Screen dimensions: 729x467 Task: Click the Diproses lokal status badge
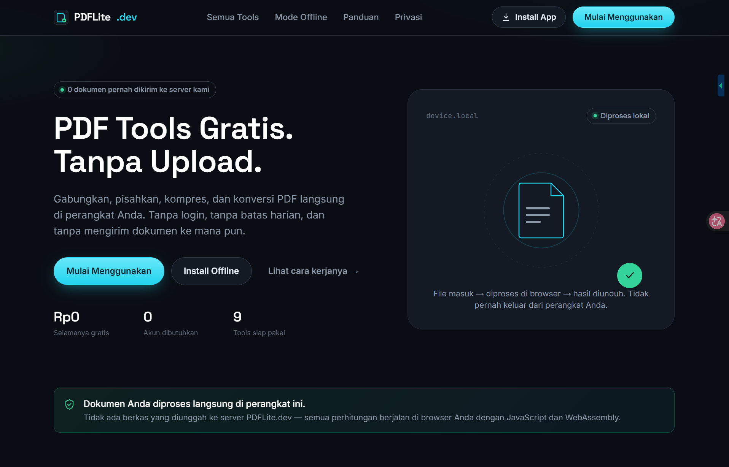tap(621, 116)
